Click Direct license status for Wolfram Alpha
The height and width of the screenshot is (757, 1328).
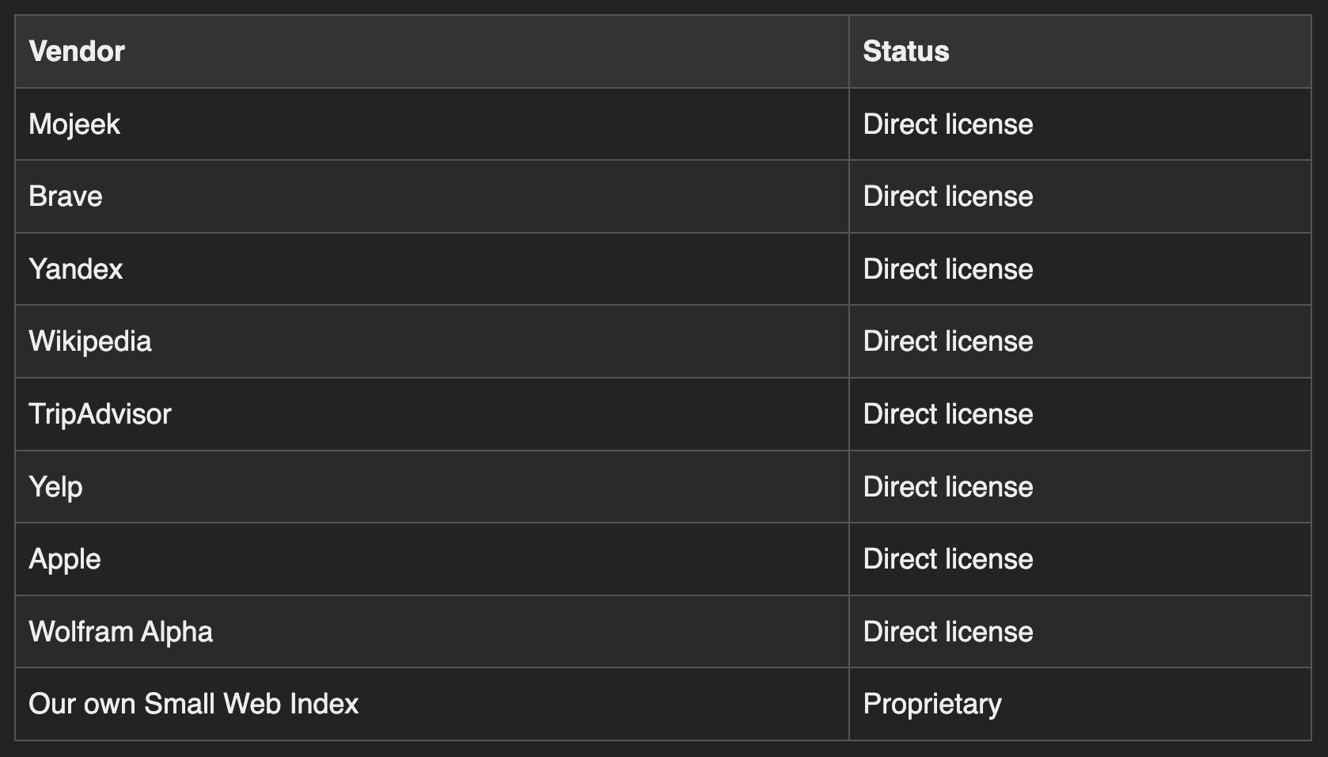pos(1080,632)
